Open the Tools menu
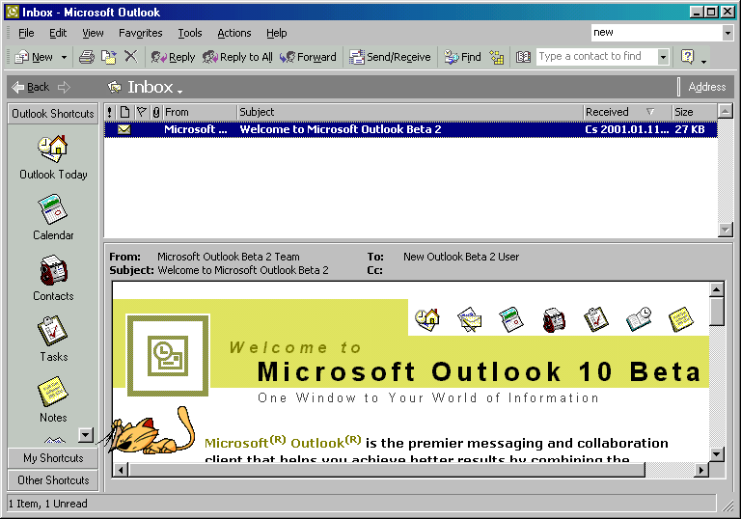Viewport: 741px width, 519px height. 190,33
